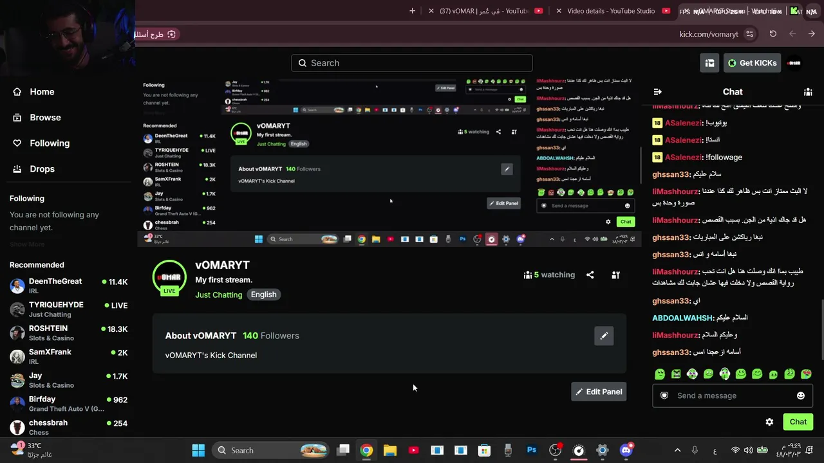Open Microsoft Store from the taskbar

click(x=484, y=450)
